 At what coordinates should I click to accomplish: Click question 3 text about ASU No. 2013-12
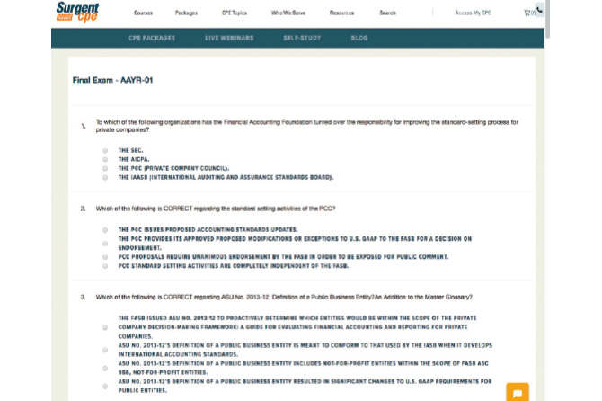coord(284,297)
